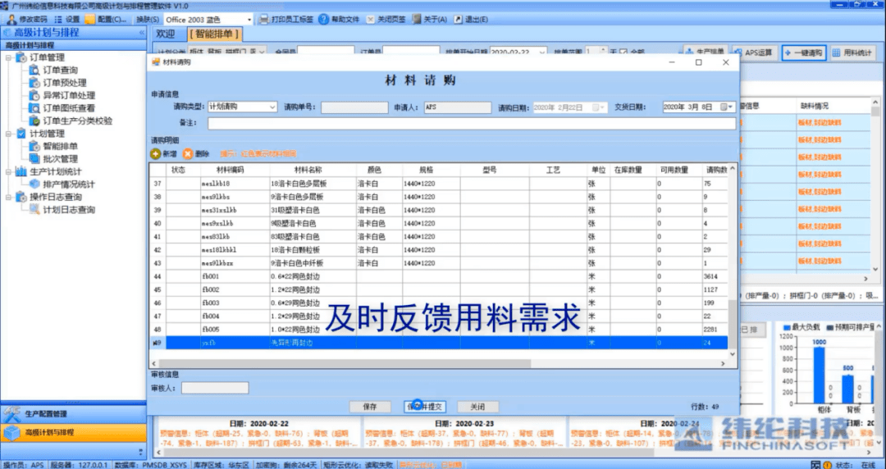The image size is (886, 469).
Task: Select 高级计划与排程 bottom navigation group
Action: (x=74, y=433)
